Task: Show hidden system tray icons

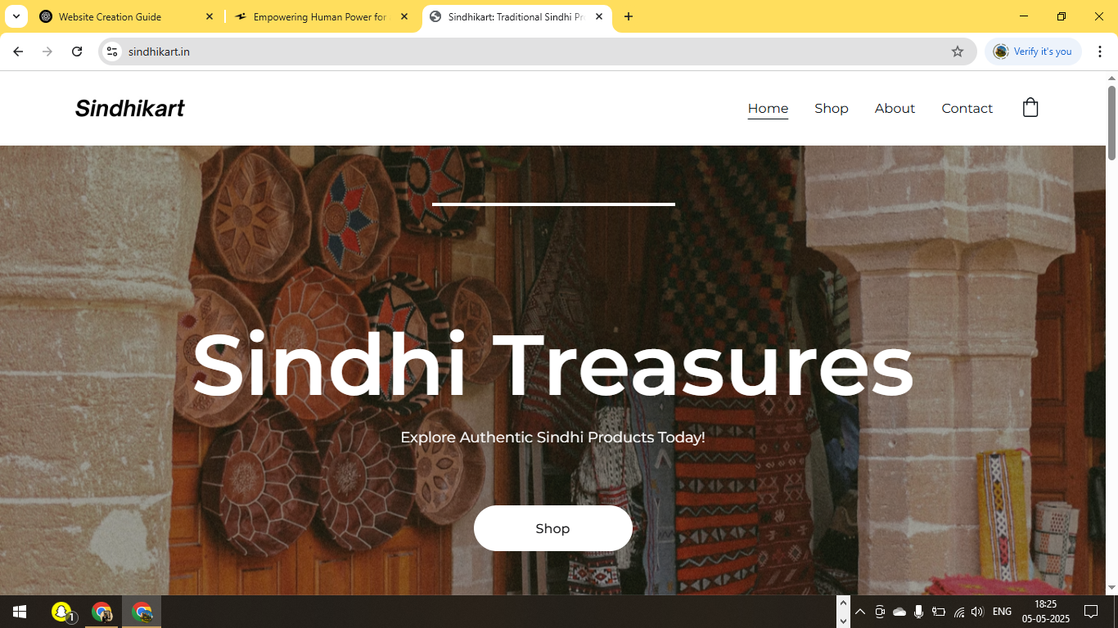Action: pyautogui.click(x=860, y=612)
